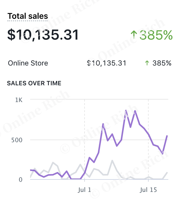Click the large green 385% figure

pos(156,35)
